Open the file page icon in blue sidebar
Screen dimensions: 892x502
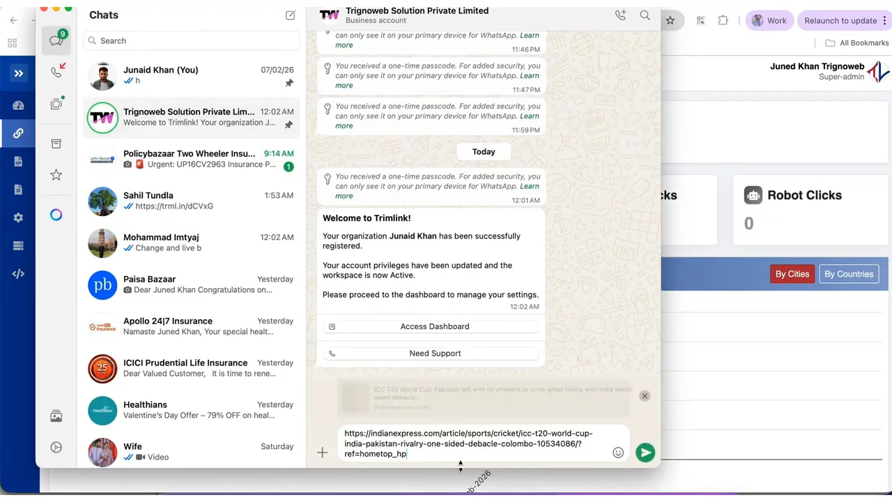[x=19, y=190]
